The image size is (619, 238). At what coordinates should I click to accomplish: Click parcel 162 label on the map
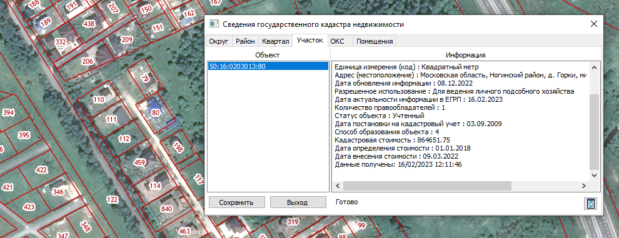coord(189,14)
